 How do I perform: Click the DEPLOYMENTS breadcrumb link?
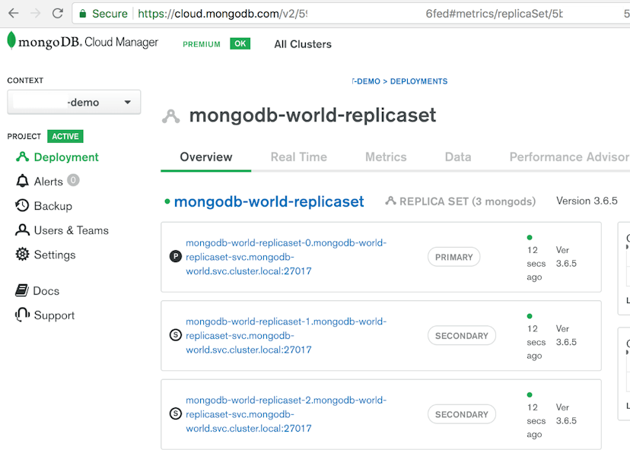(418, 81)
